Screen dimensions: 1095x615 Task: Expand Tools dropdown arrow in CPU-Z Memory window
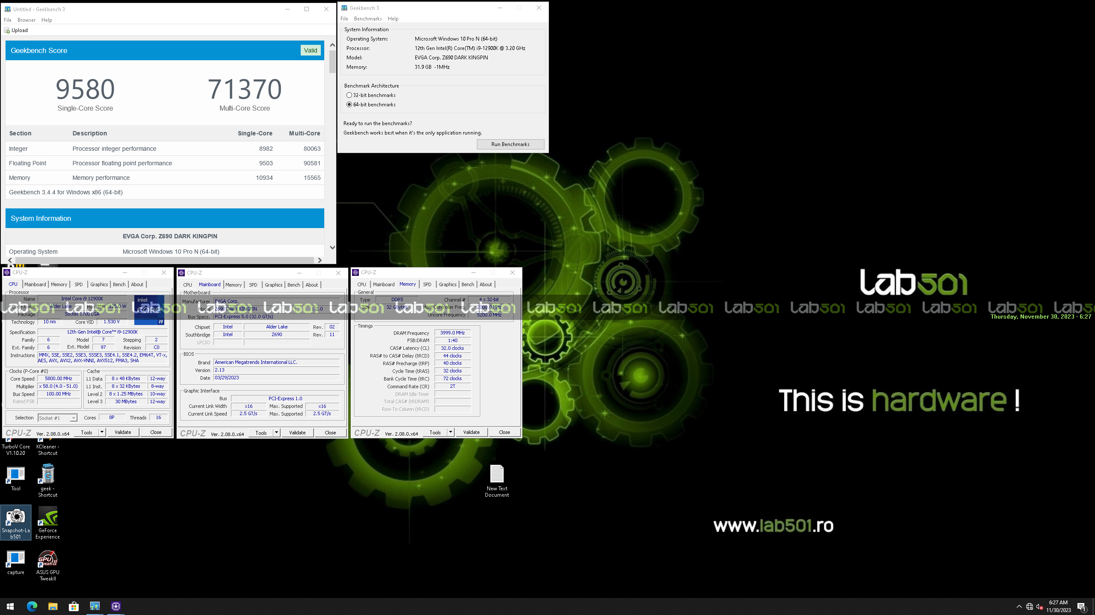click(x=450, y=432)
